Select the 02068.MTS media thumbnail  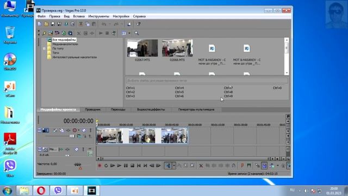point(177,48)
